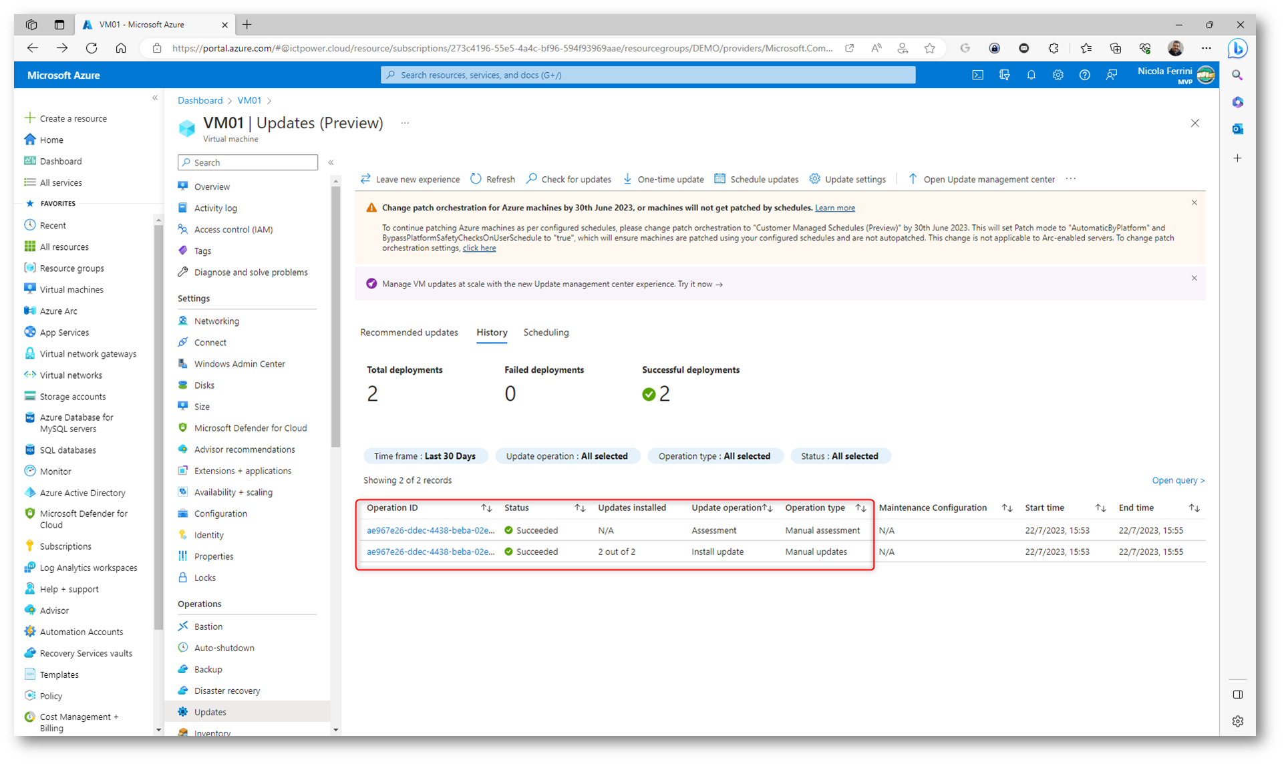This screenshot has width=1284, height=764.
Task: Click Learn more link in warning
Action: tap(835, 208)
